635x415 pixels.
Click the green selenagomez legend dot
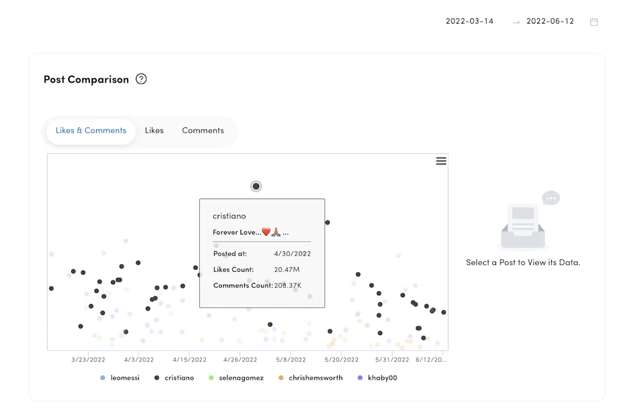(211, 378)
